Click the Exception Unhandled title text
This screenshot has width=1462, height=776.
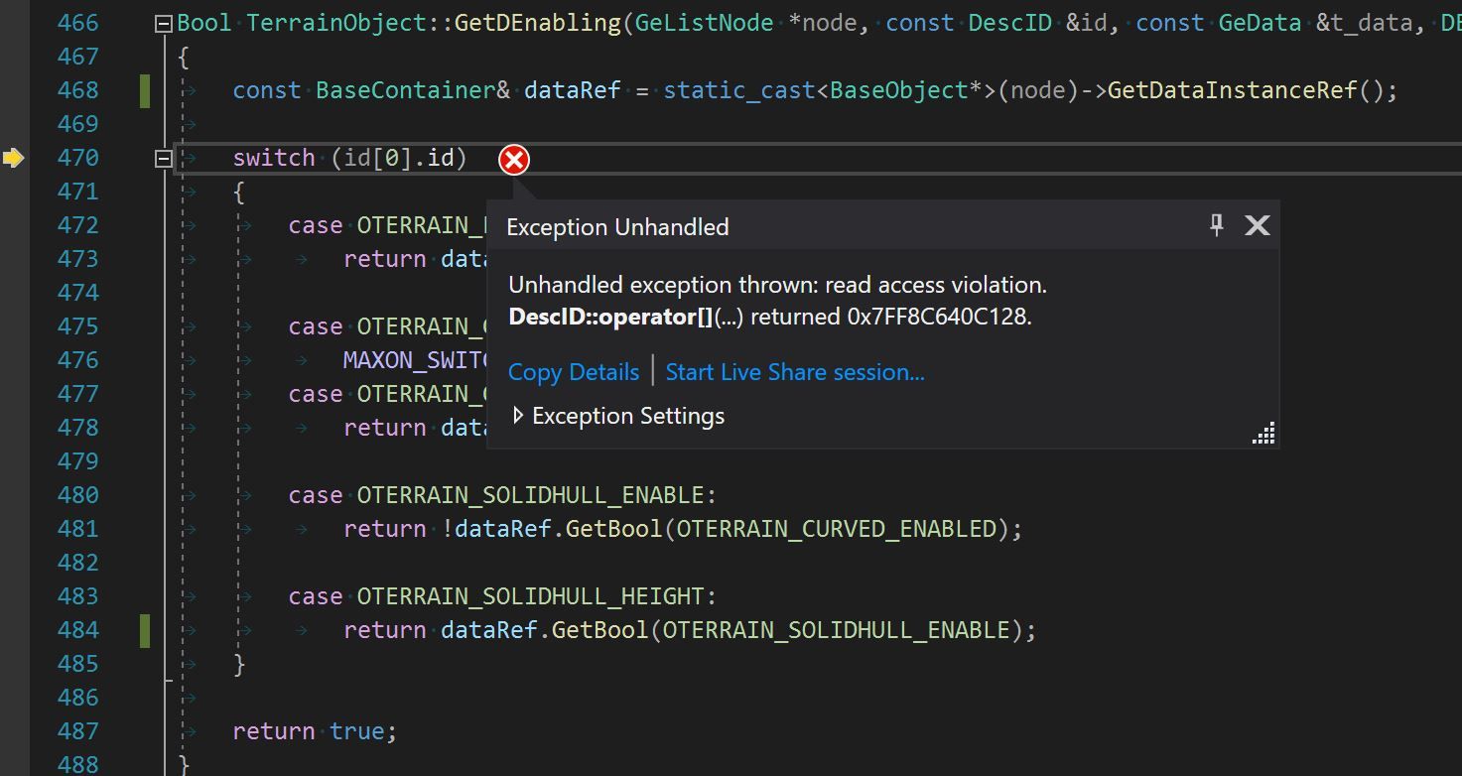coord(617,227)
